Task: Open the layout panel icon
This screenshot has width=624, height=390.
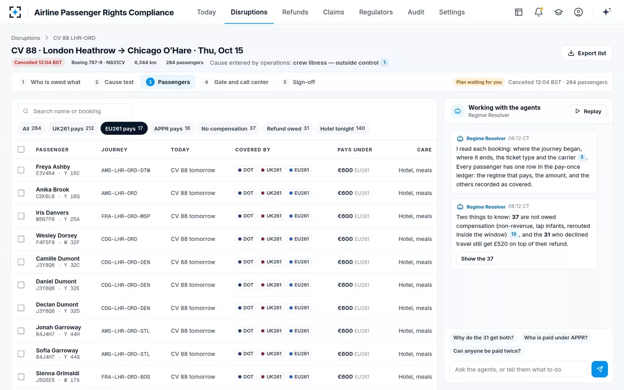Action: point(519,12)
